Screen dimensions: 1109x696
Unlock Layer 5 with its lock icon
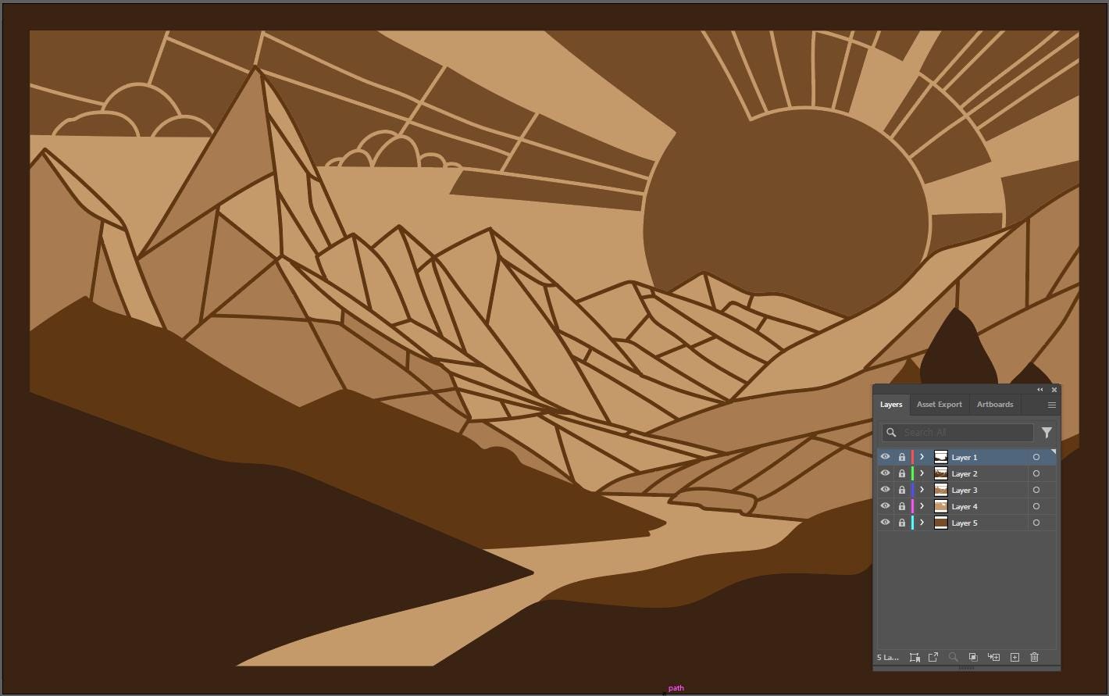point(902,523)
